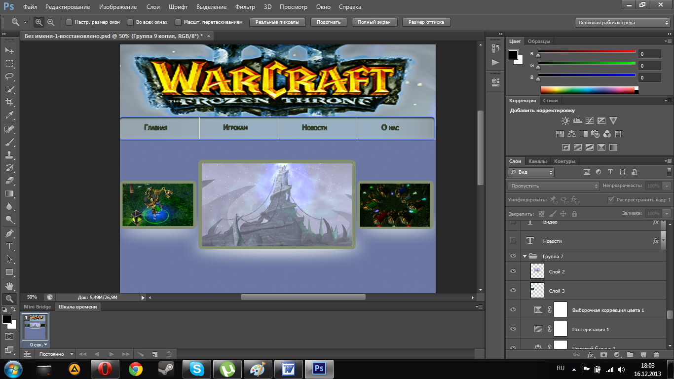Add a Color Balance adjustment
The image size is (674, 379).
572,134
